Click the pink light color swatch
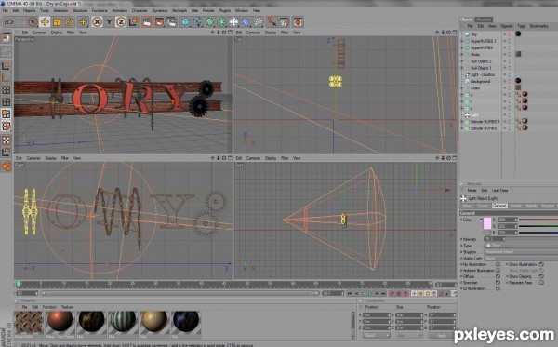558x347 pixels. [487, 223]
